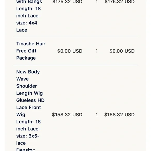Image resolution: width=151 pixels, height=151 pixels.
Task: Select the $0.00 USD unit price
Action: [70, 51]
